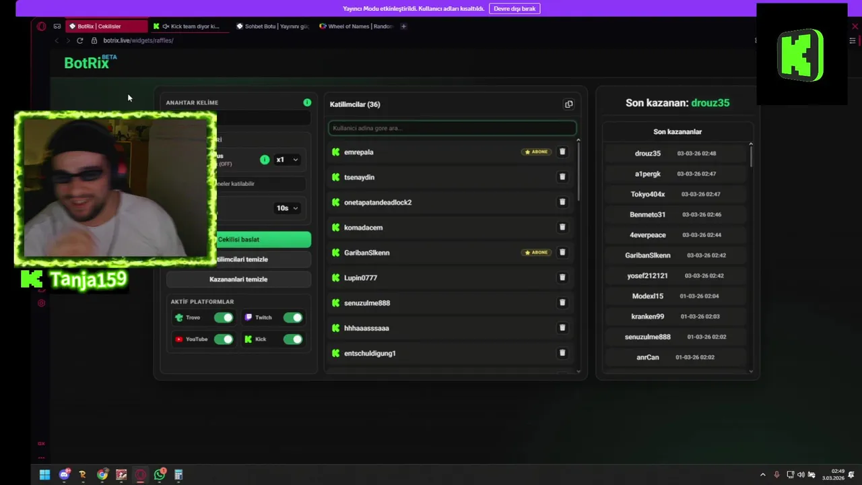862x485 pixels.
Task: Open the x1 multiplier dropdown
Action: (x=287, y=160)
